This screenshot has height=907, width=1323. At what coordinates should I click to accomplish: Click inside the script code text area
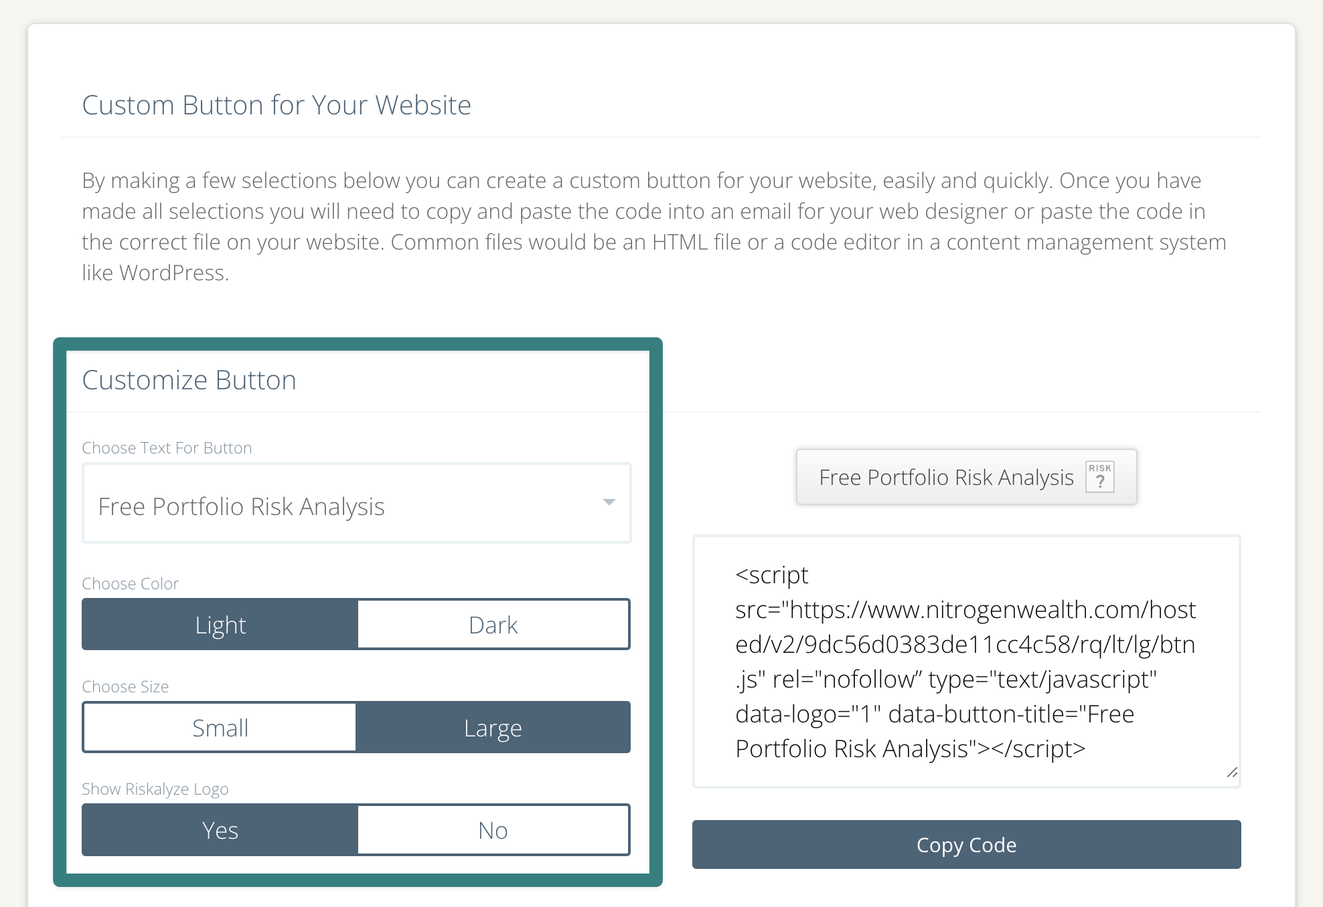pyautogui.click(x=966, y=661)
